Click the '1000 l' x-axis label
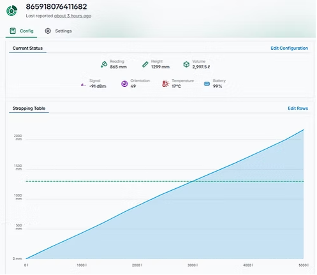This screenshot has width=317, height=275. click(x=82, y=265)
